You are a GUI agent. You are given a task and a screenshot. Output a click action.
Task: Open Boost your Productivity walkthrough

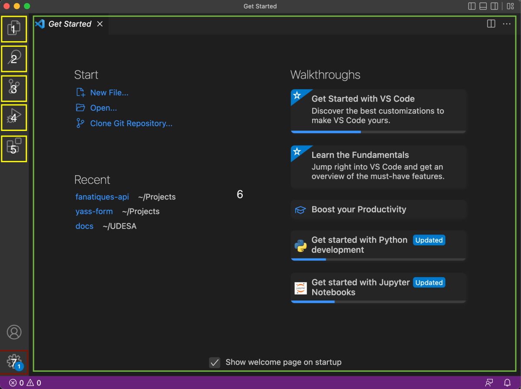point(379,209)
